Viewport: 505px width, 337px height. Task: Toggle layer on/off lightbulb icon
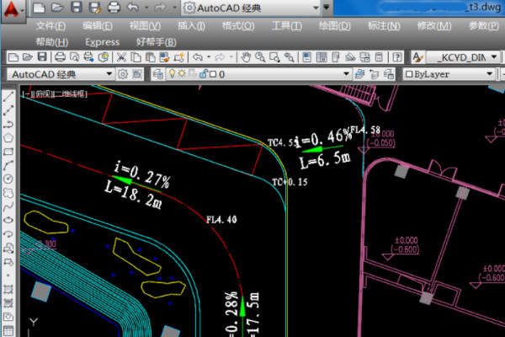(173, 74)
